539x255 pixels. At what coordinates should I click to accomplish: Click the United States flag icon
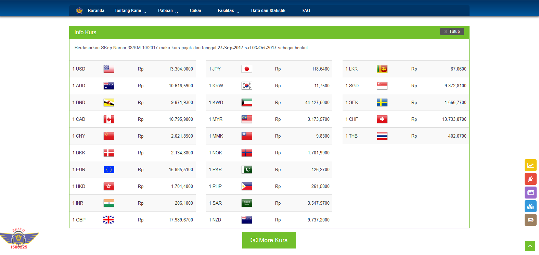click(x=109, y=69)
